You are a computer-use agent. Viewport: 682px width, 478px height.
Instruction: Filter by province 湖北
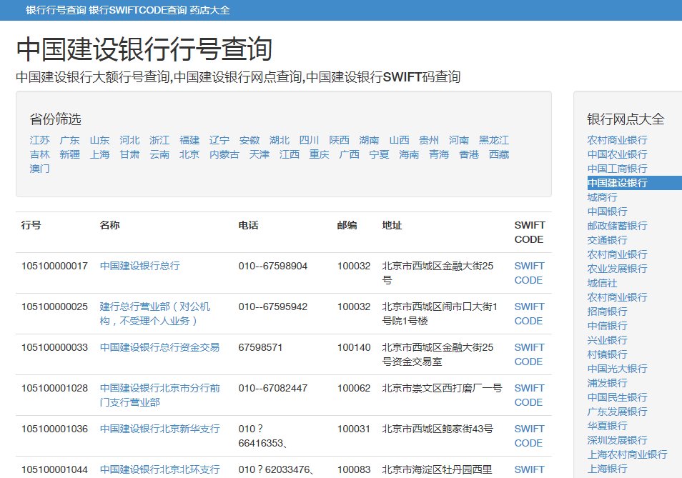coord(280,140)
